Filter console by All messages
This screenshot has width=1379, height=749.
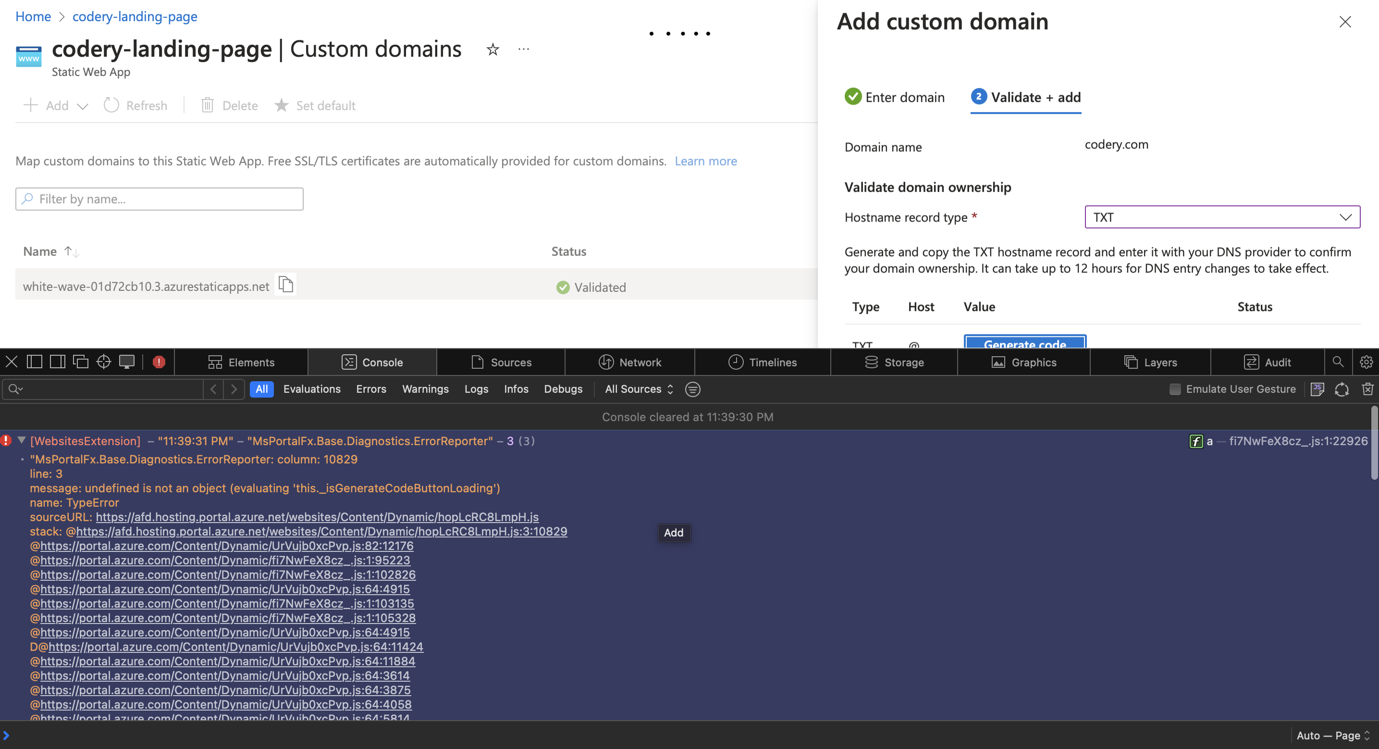coord(262,389)
